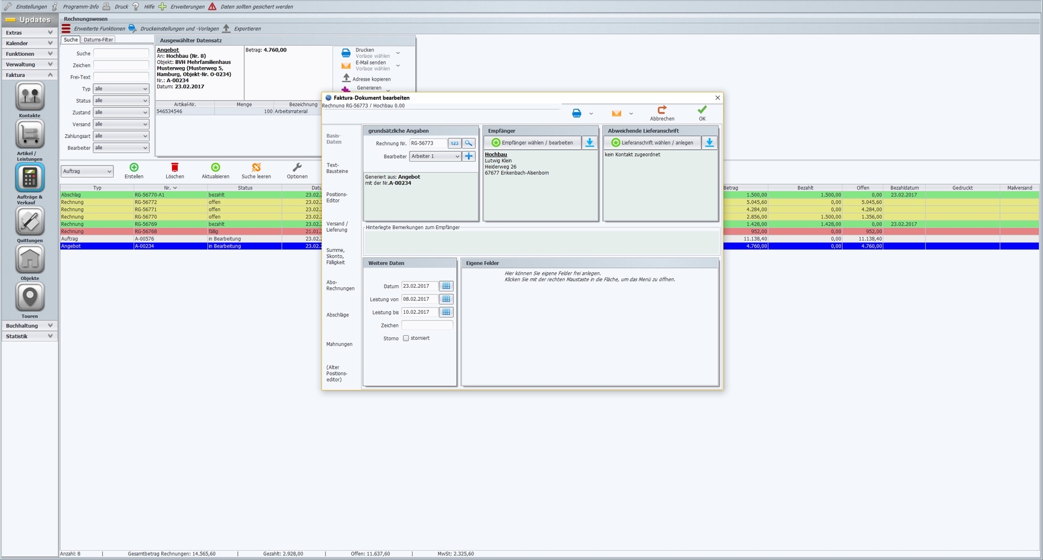Confirm with the OK checkmark icon
This screenshot has height=560, width=1043.
[702, 109]
